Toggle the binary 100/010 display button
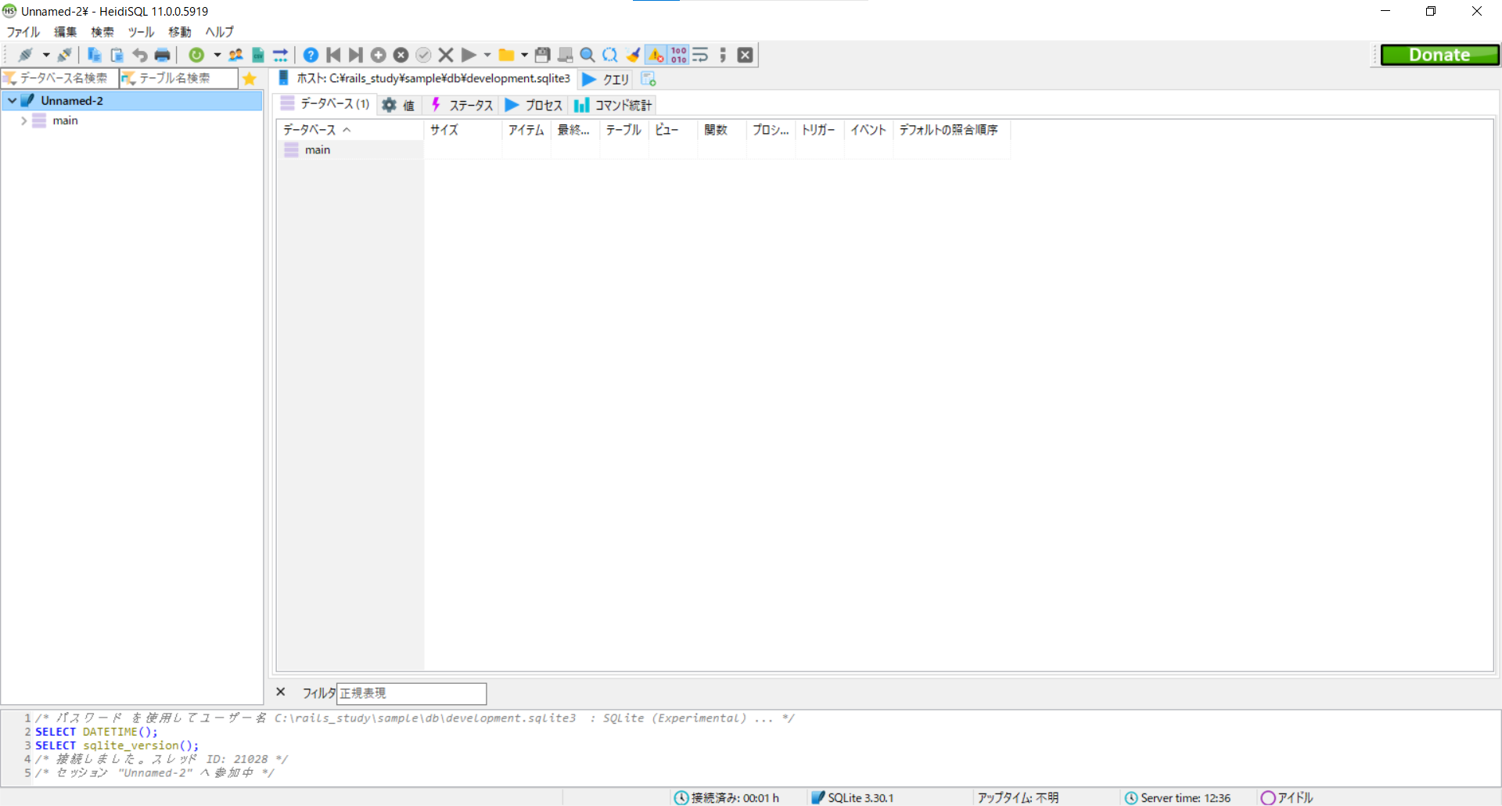This screenshot has width=1502, height=806. tap(678, 55)
